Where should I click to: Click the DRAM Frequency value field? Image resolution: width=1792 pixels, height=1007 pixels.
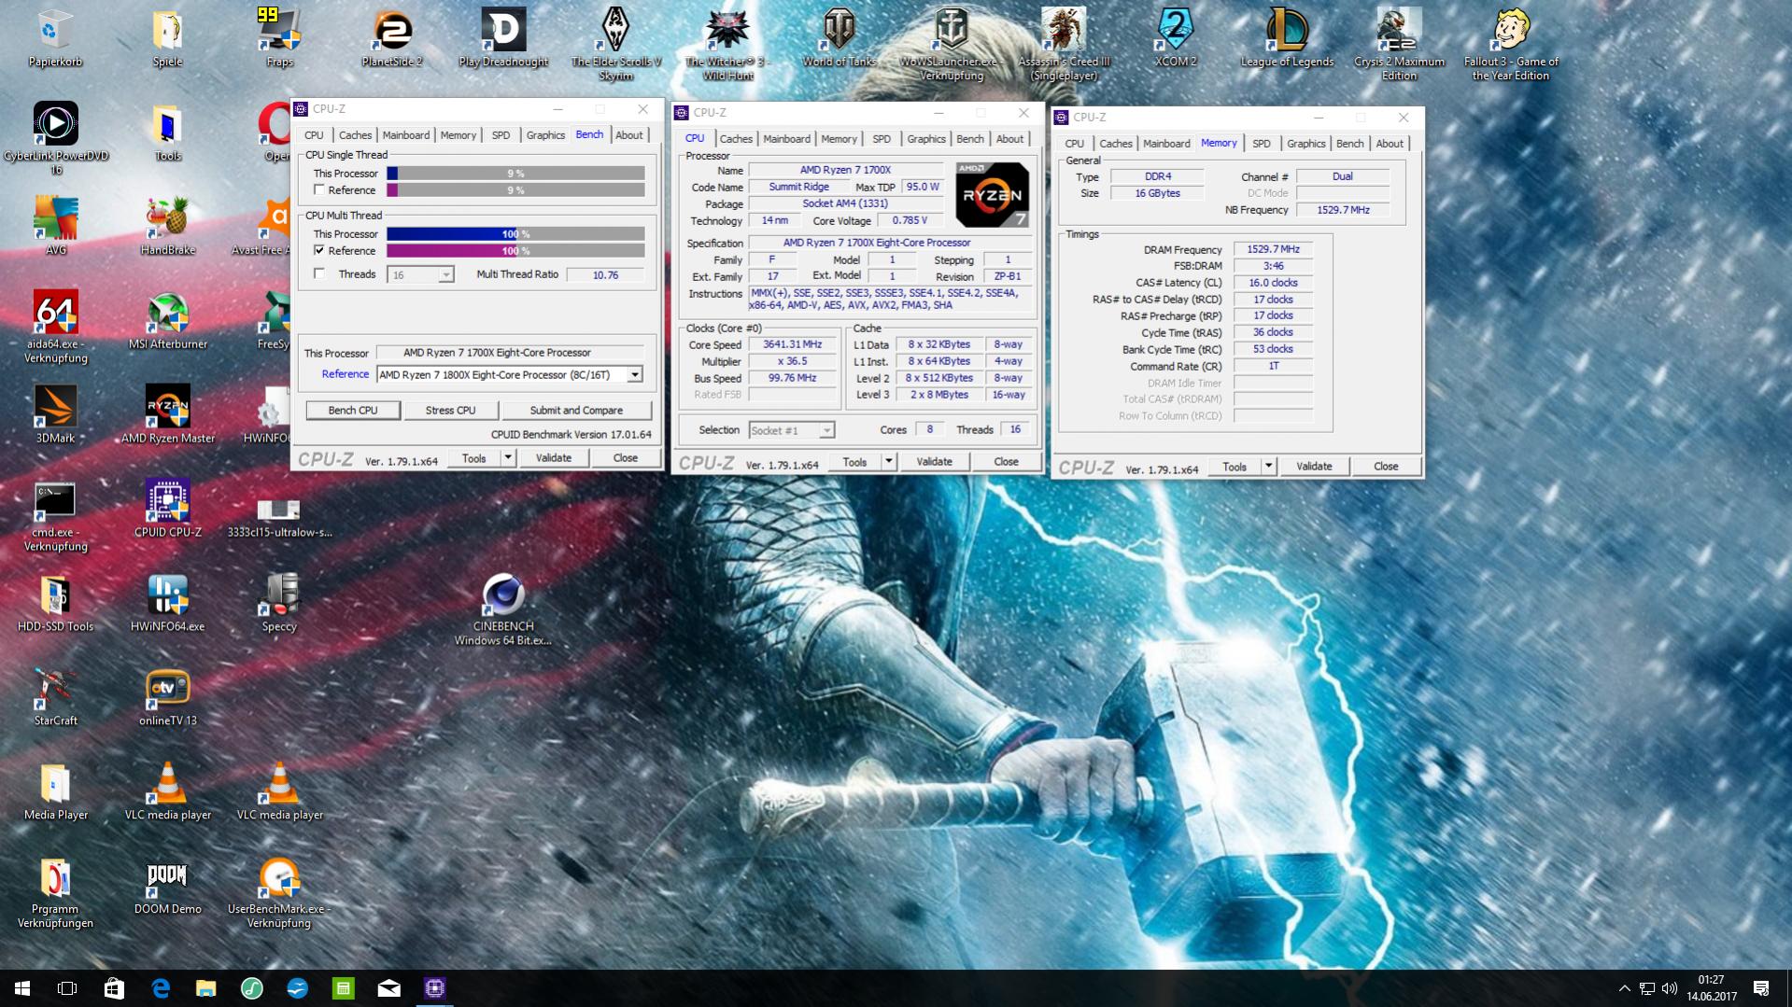click(x=1273, y=249)
